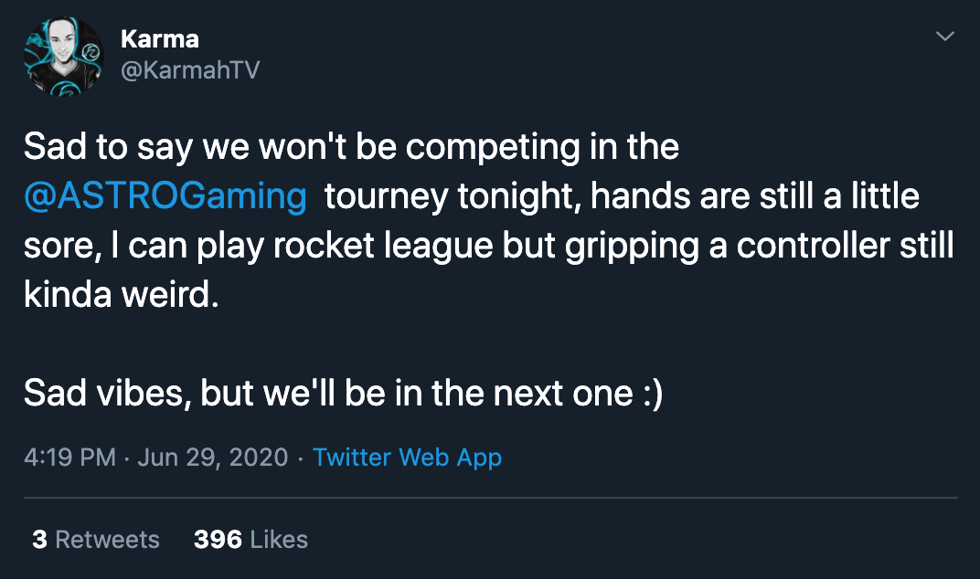Click the "Sad to say" opening line
This screenshot has height=579, width=980.
(x=351, y=147)
